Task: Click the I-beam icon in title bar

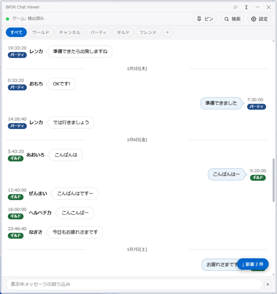Action: (x=246, y=7)
